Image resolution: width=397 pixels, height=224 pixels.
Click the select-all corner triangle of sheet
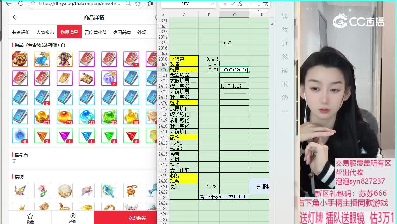tap(163, 15)
